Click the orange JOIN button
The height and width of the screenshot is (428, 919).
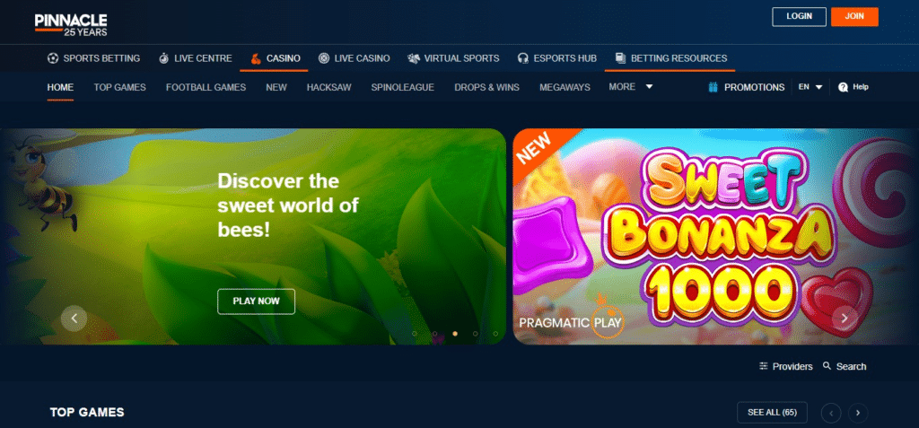click(x=853, y=16)
